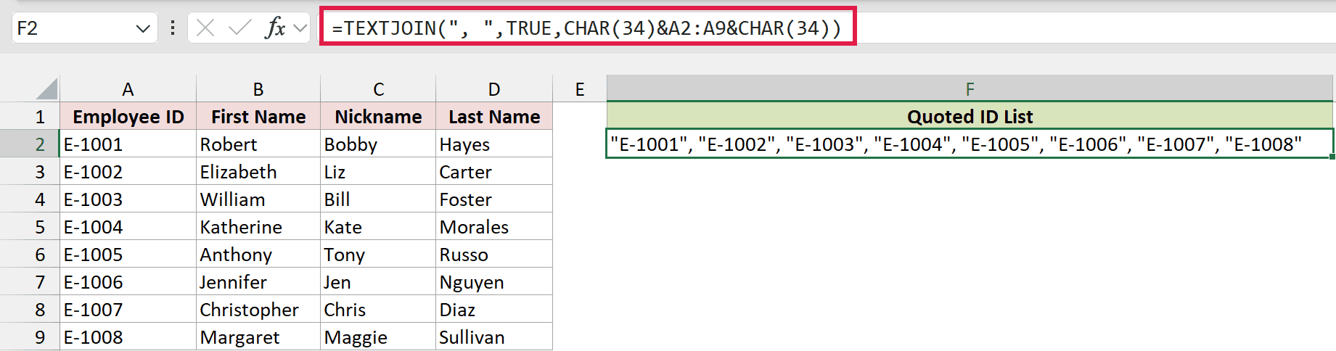
Task: Select the Kate nickname cell
Action: [x=378, y=227]
